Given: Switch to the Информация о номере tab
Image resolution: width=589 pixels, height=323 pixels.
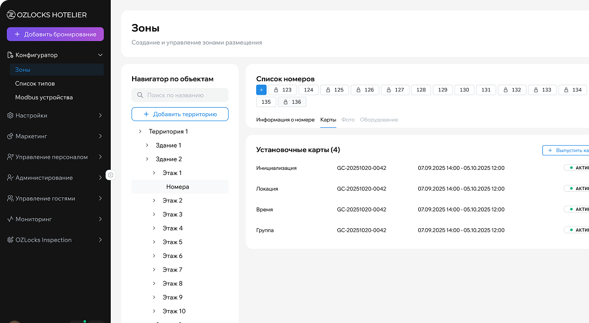Looking at the screenshot, I should coord(285,119).
